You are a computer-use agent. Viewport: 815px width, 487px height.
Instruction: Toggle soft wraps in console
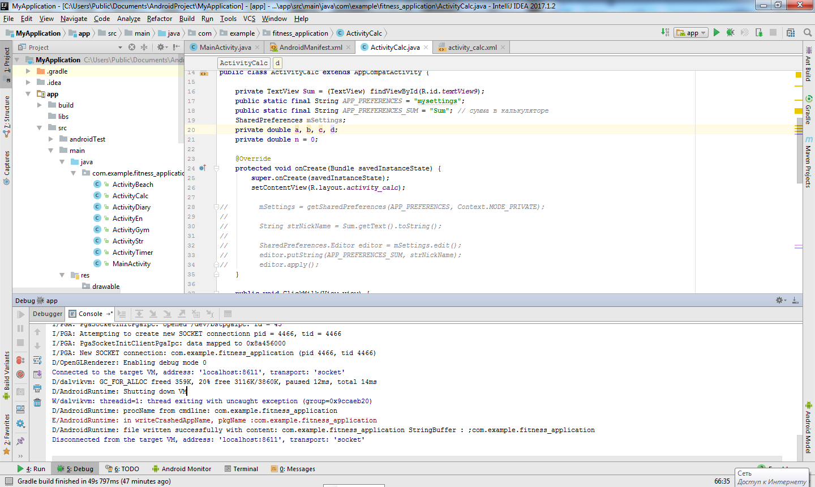[37, 360]
